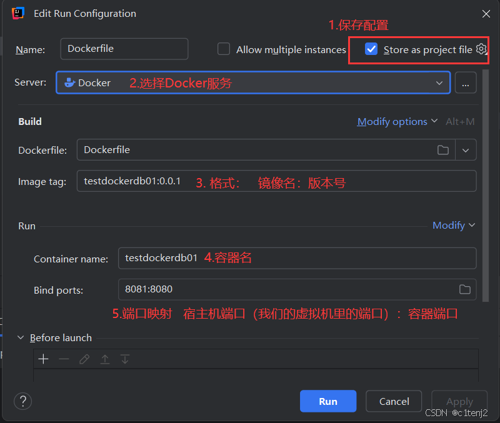Focus the Dockerfile path field
The image size is (500, 423).
[266, 150]
